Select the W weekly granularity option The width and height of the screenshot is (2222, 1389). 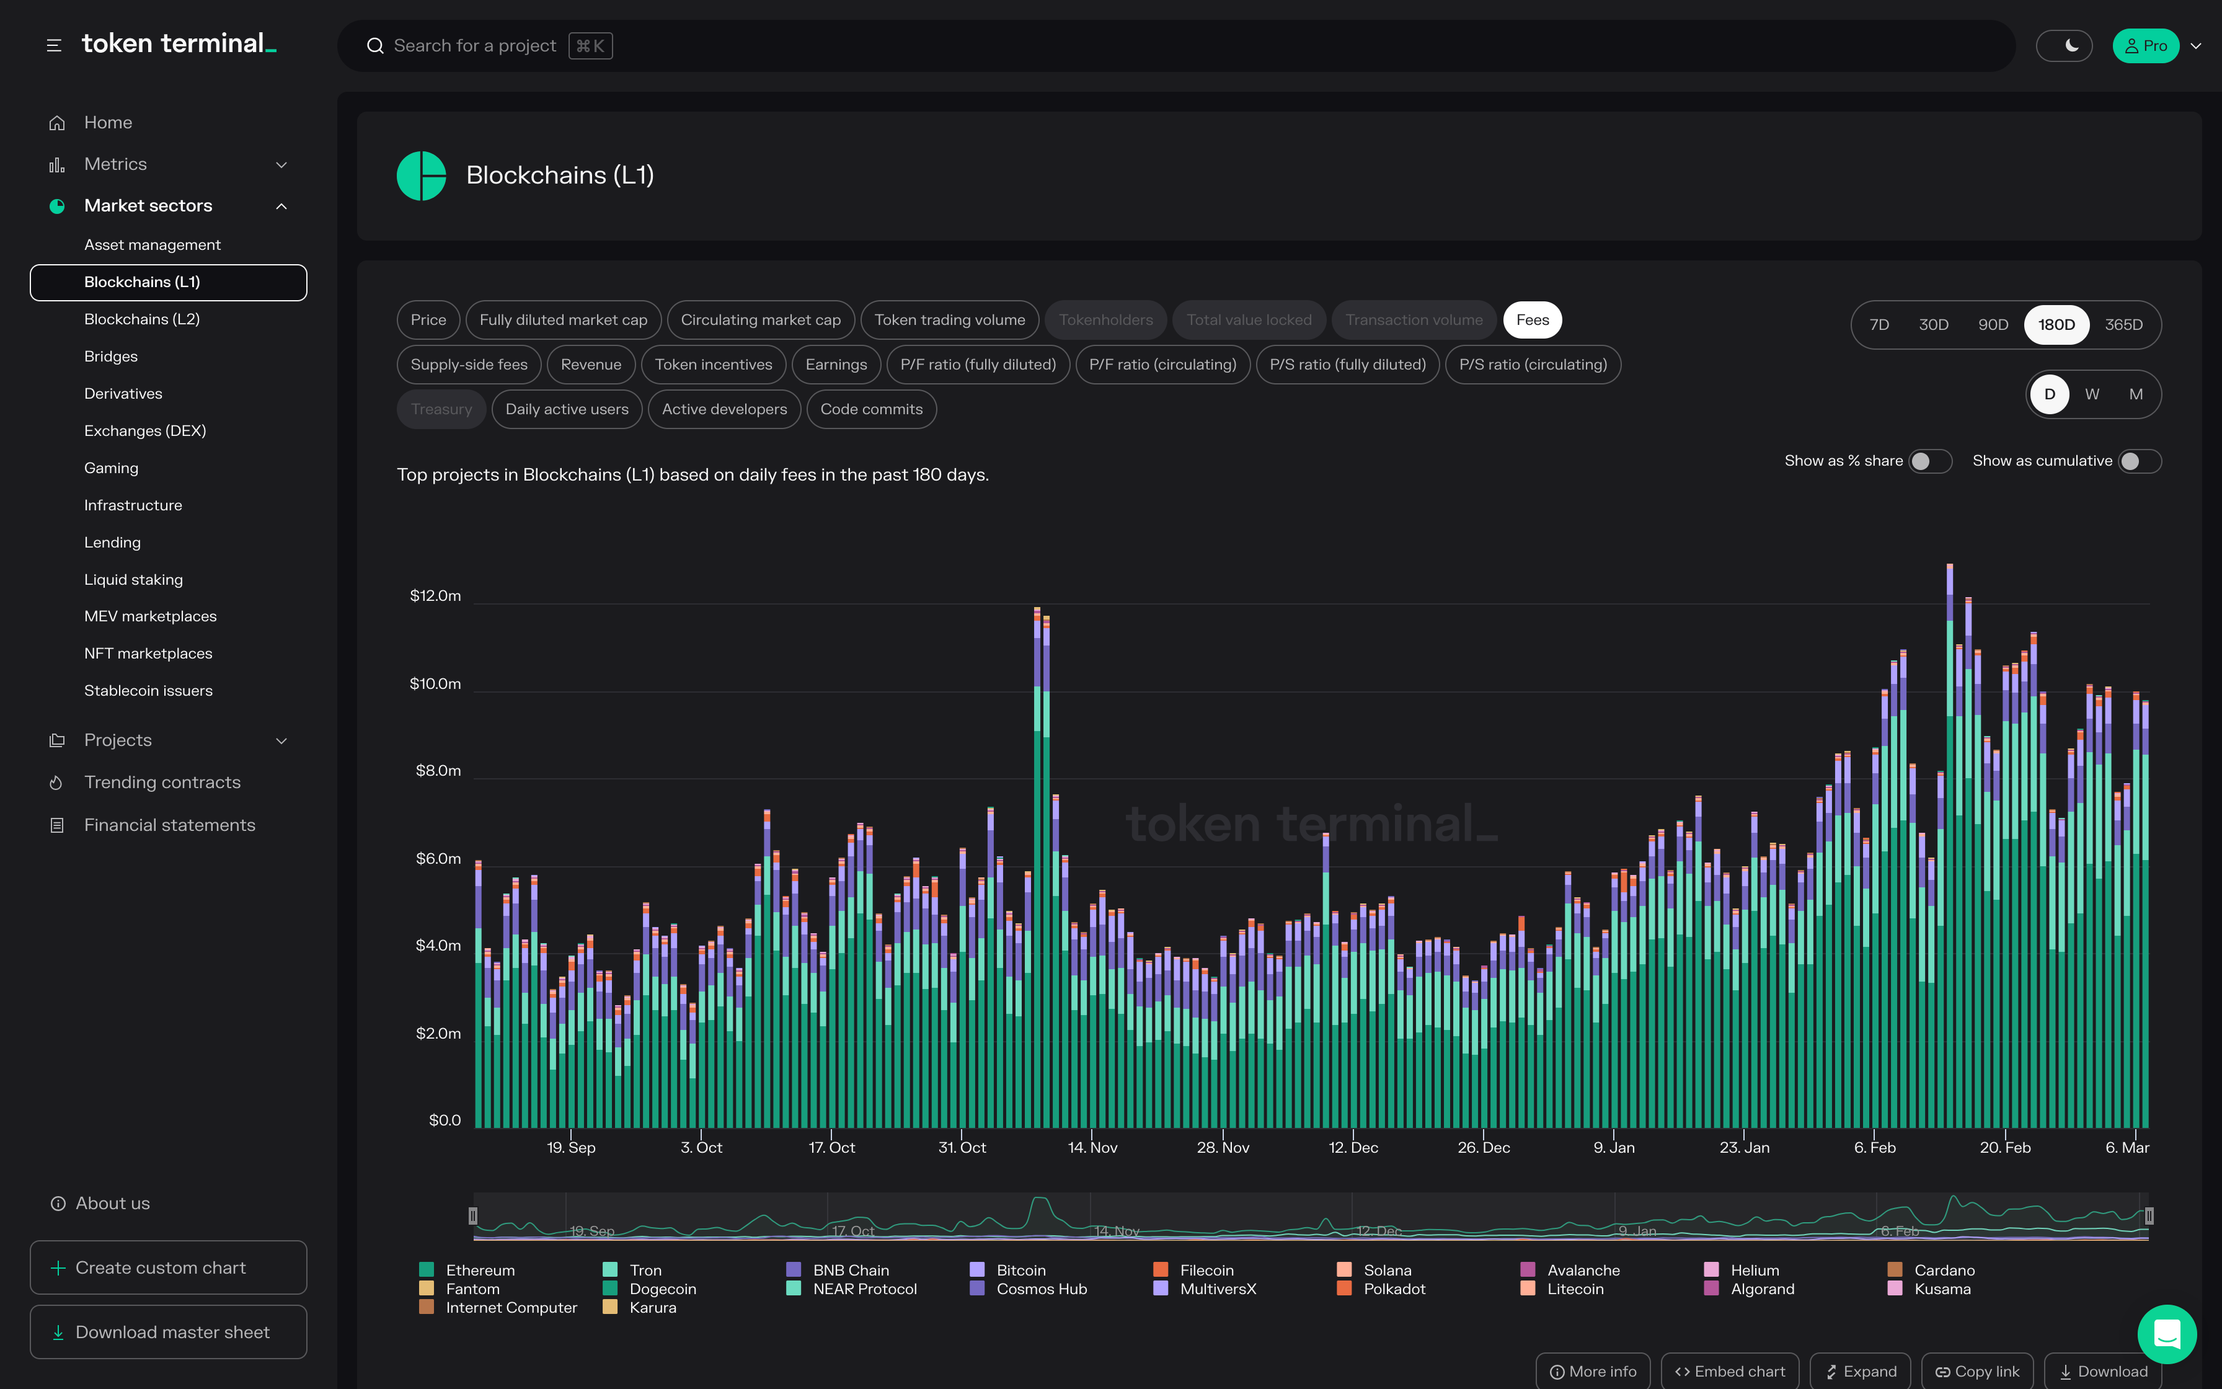coord(2092,394)
